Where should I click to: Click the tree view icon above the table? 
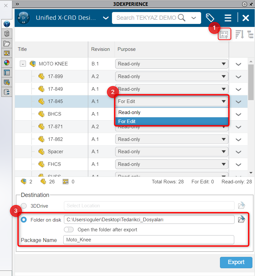coord(250,34)
